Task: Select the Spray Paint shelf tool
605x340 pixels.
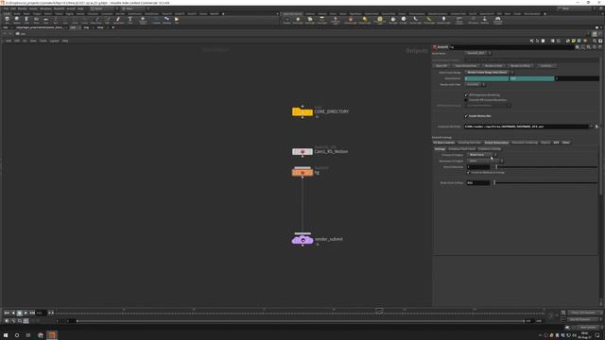Action: pos(118,20)
